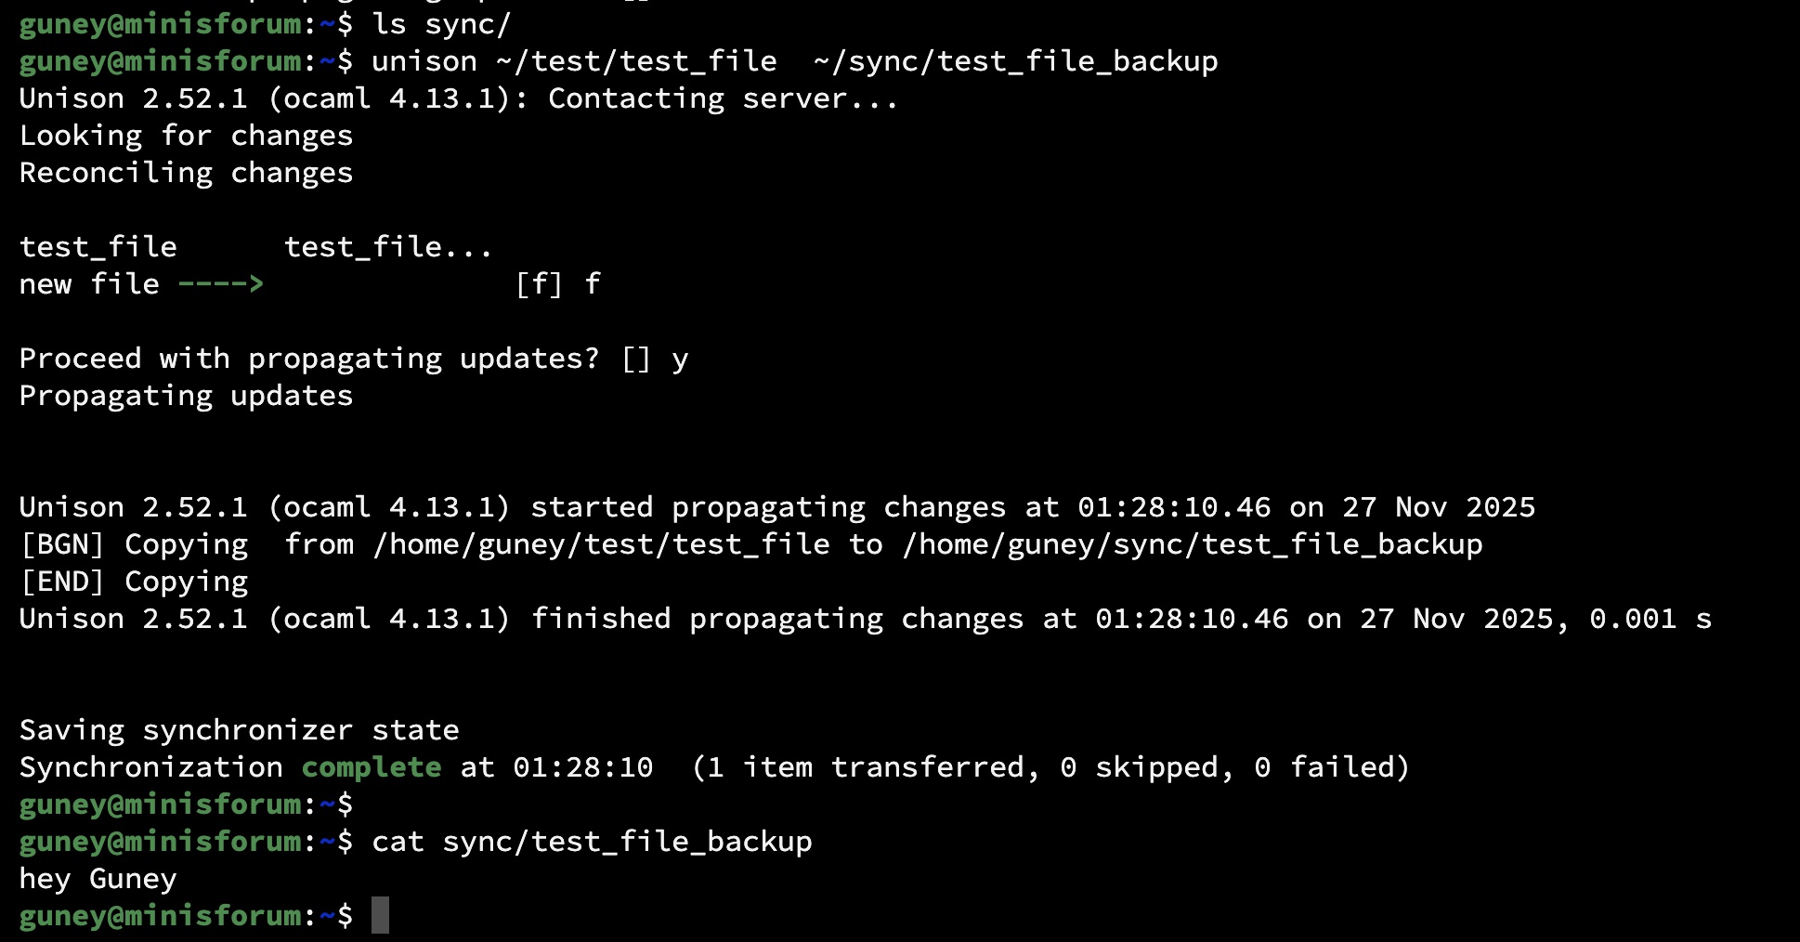Image resolution: width=1800 pixels, height=942 pixels.
Task: Click the "Reconciling changes" line
Action: tap(186, 173)
